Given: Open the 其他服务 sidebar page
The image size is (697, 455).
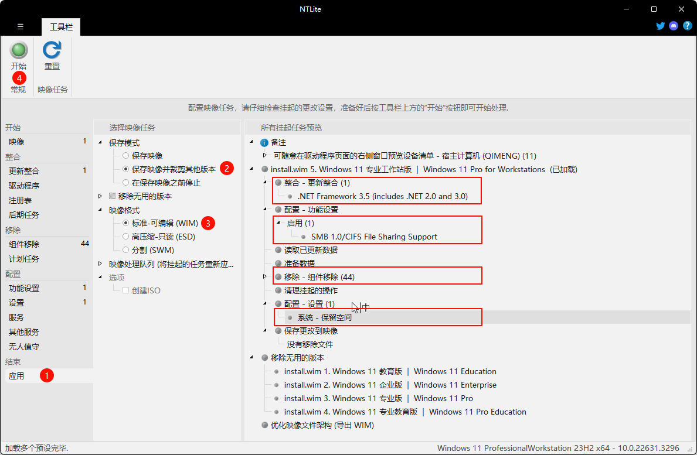Looking at the screenshot, I should coord(47,332).
